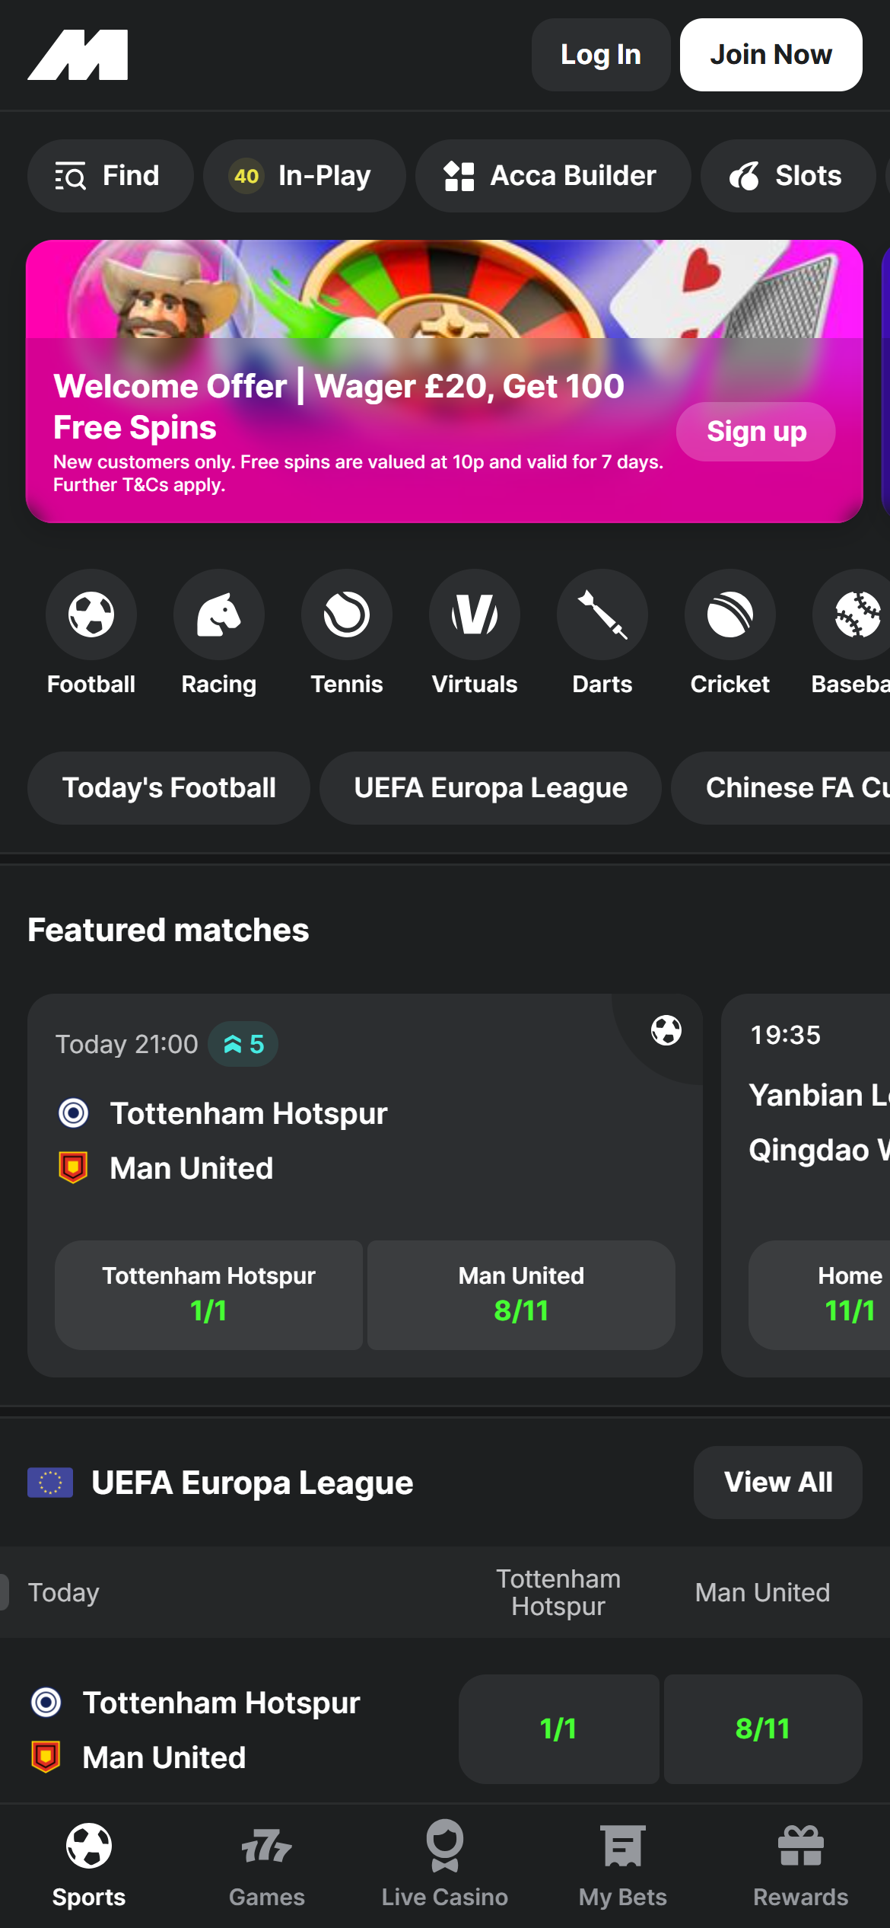This screenshot has width=890, height=1928.
Task: Tap the Matchbook M logo
Action: [78, 55]
